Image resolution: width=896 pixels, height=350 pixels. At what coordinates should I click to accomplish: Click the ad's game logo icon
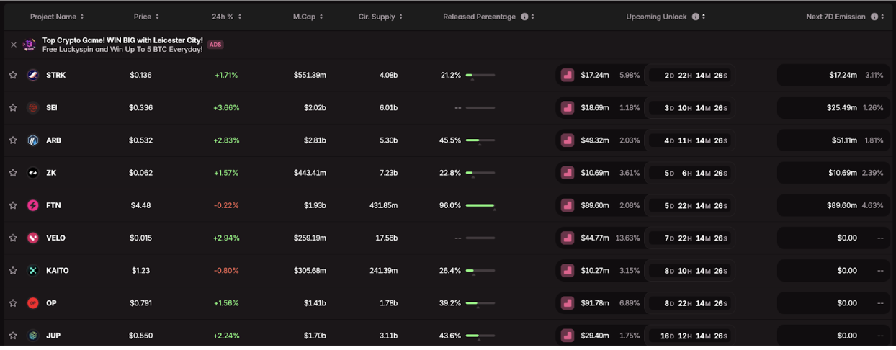click(30, 45)
